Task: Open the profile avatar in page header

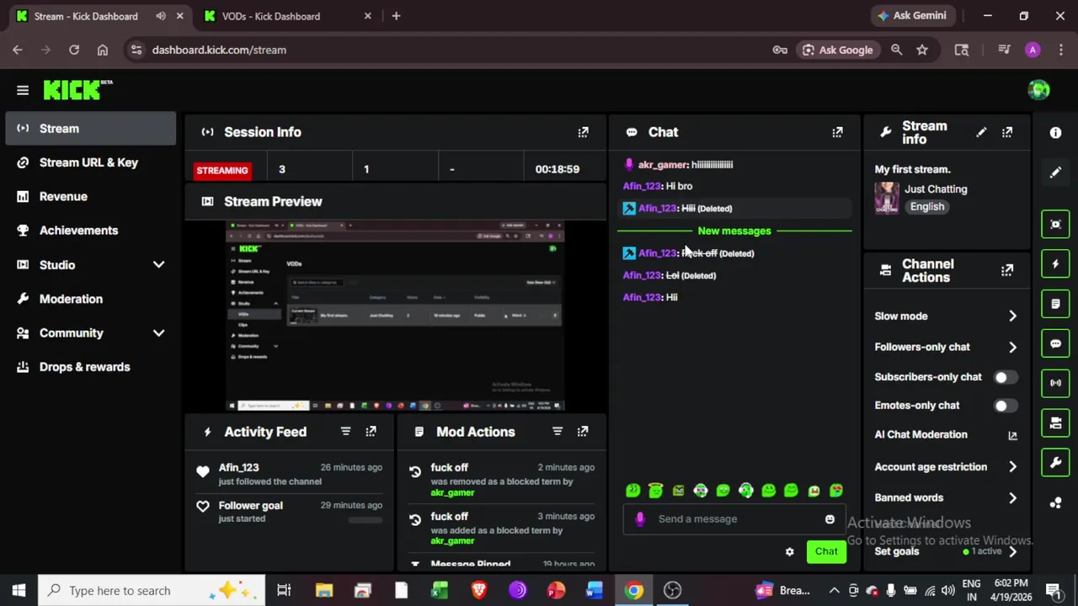Action: coord(1038,90)
